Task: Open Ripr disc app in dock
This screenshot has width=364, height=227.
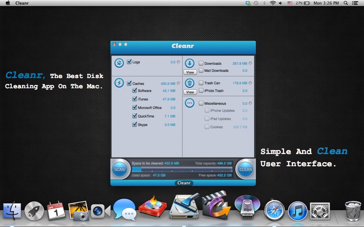Action: tap(247, 206)
